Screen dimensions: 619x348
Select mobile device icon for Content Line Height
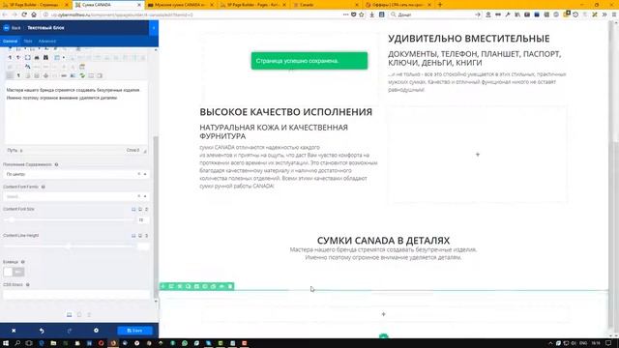click(146, 236)
